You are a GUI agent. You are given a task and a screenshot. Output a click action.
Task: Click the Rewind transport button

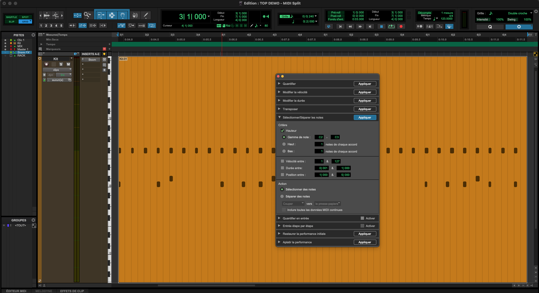(350, 26)
